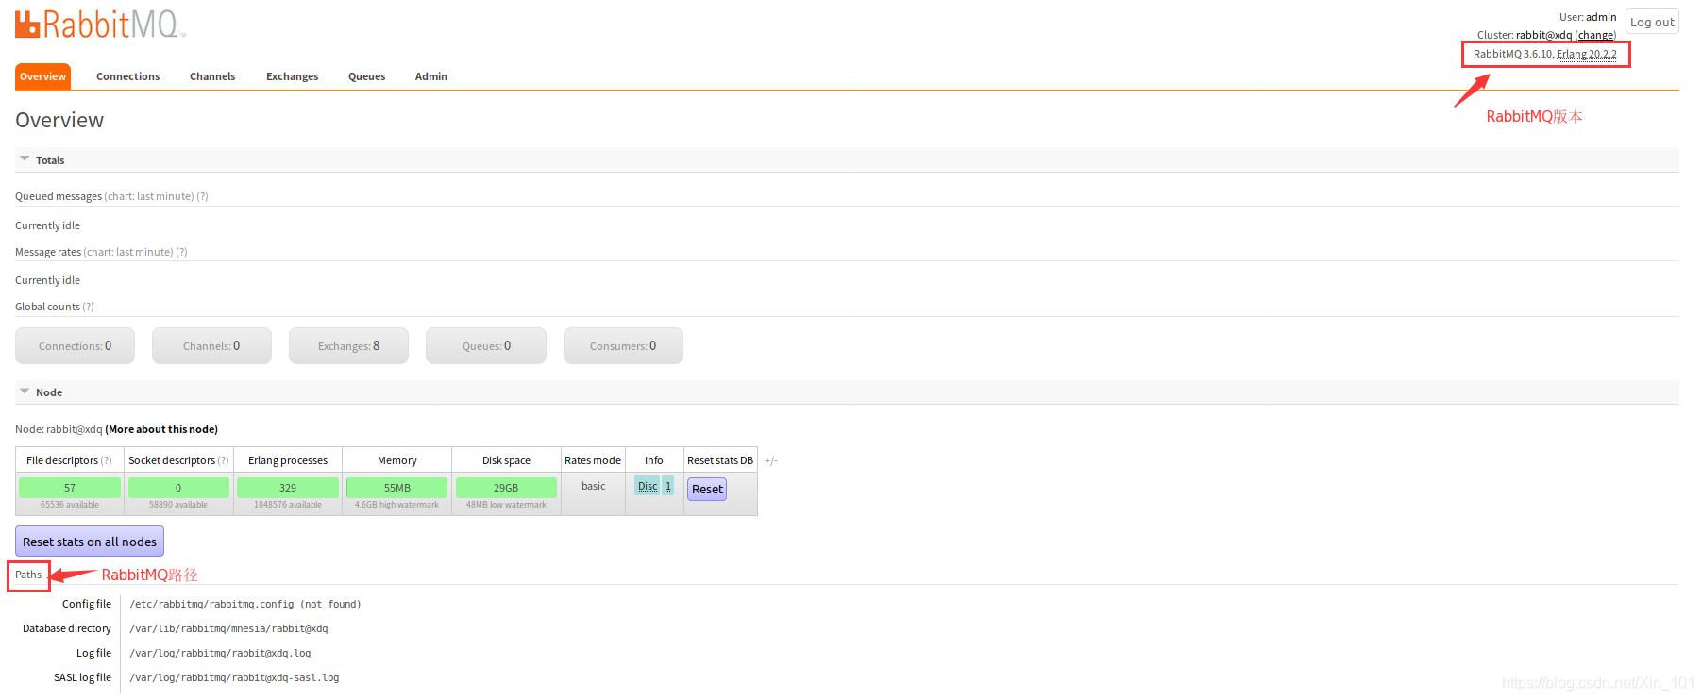Open the Exchanges tab

coord(292,76)
